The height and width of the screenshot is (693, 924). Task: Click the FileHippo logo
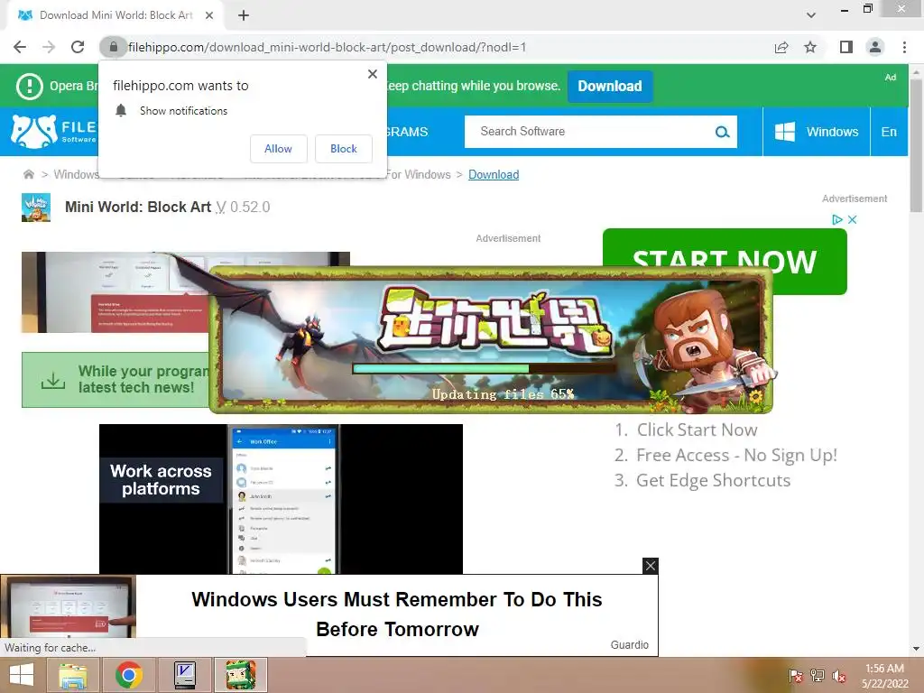click(53, 132)
